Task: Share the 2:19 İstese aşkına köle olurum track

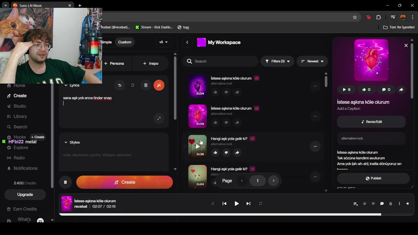Action: [237, 122]
